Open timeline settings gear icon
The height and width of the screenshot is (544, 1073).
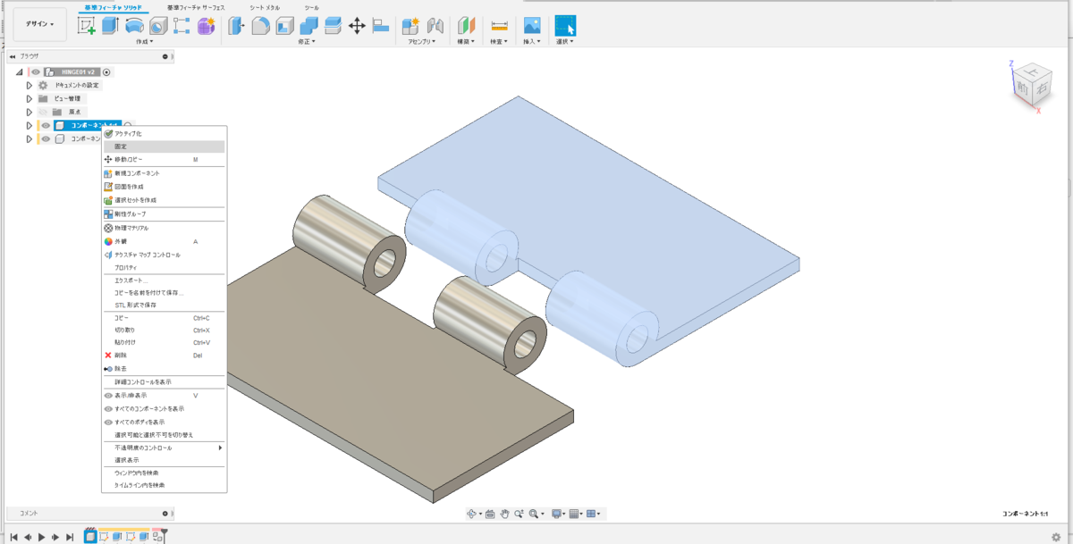(x=1055, y=536)
